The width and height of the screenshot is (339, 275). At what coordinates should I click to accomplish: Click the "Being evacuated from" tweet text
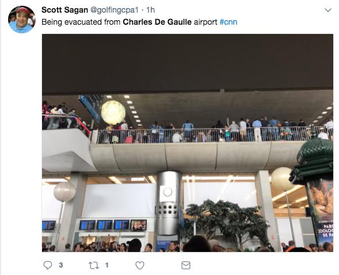click(x=81, y=22)
